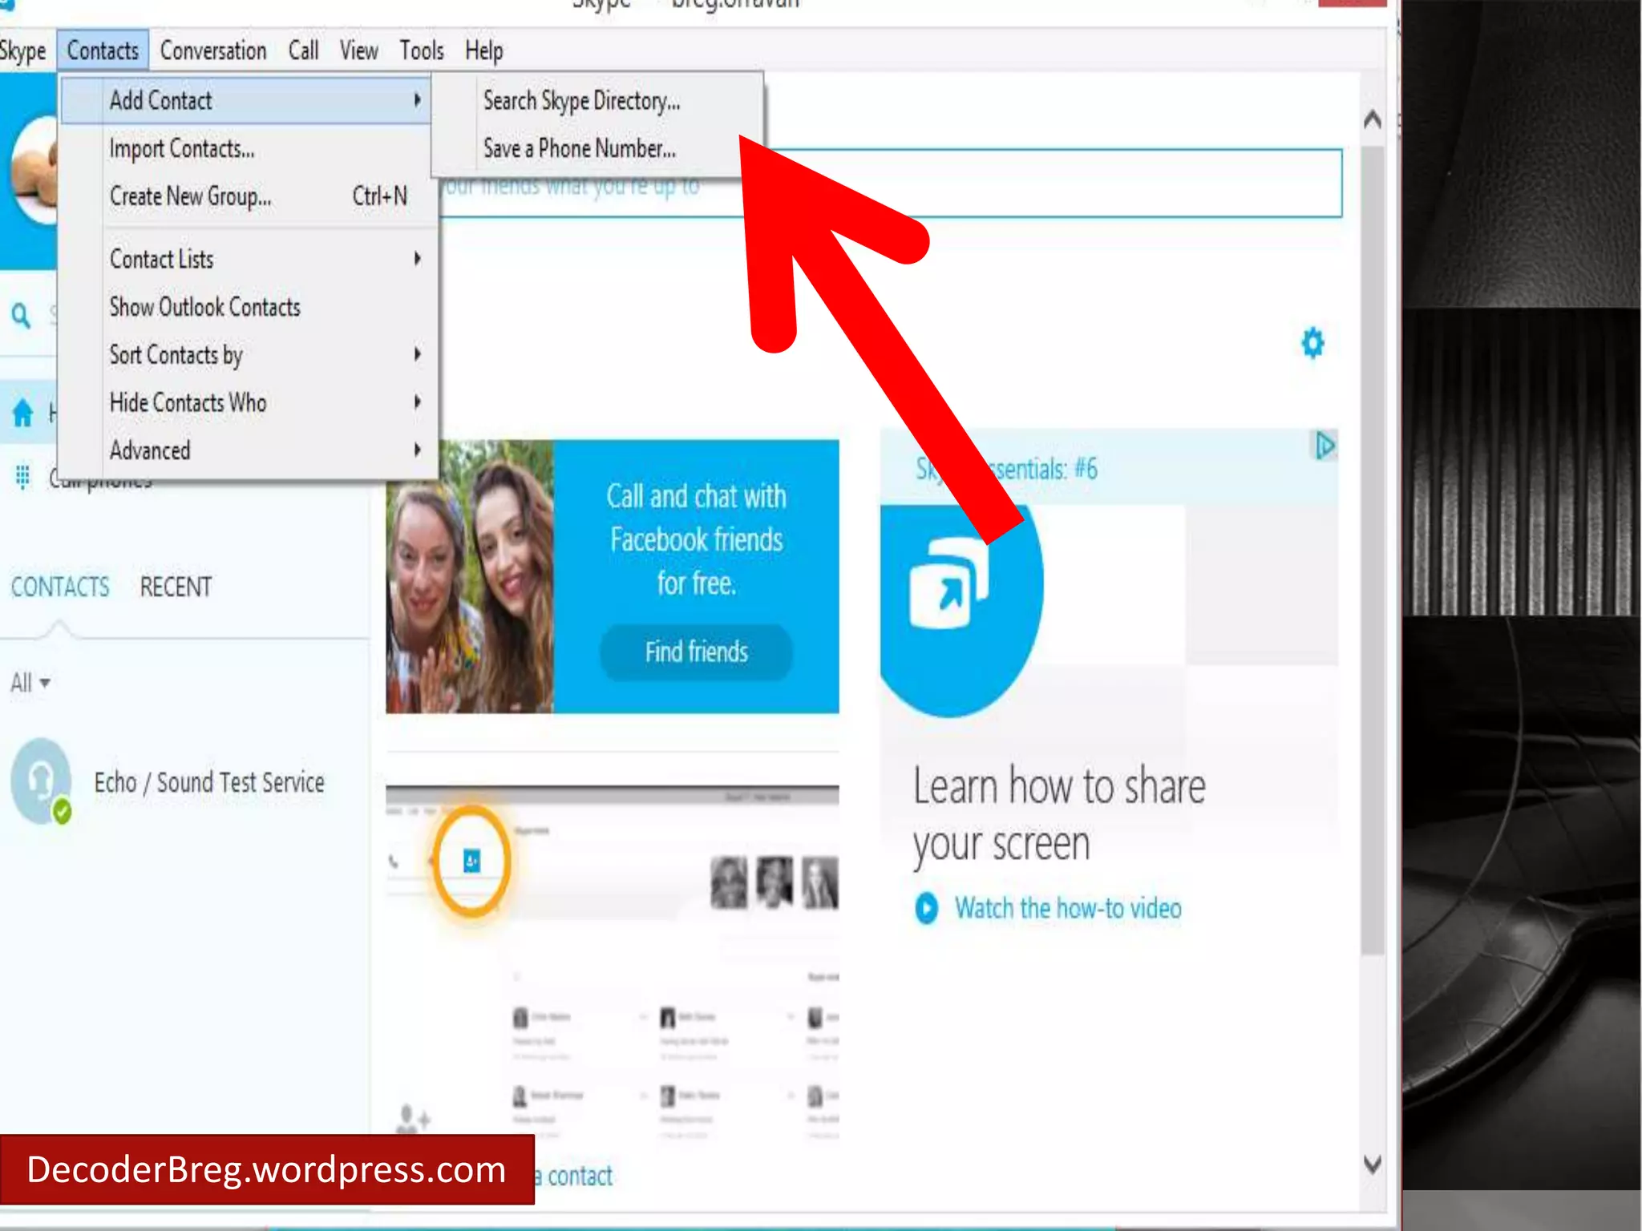Click play icon beside how-to video

(927, 908)
